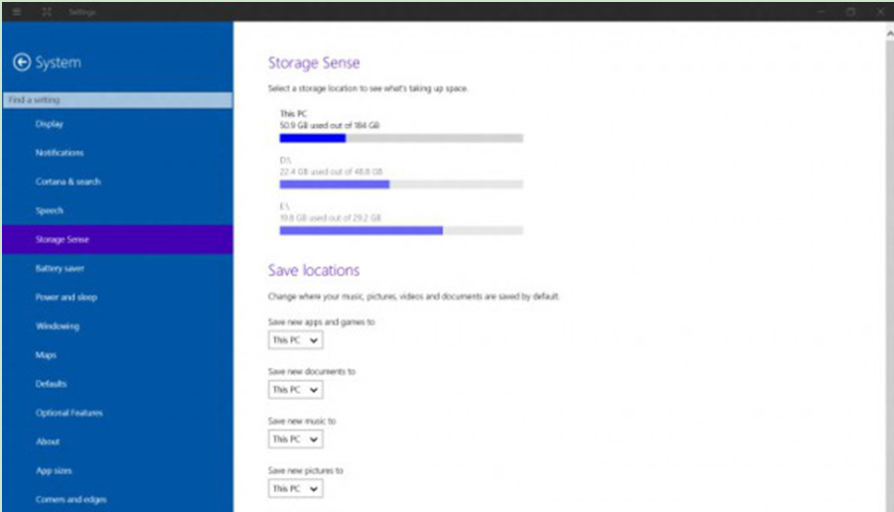Close the Settings window

[880, 11]
